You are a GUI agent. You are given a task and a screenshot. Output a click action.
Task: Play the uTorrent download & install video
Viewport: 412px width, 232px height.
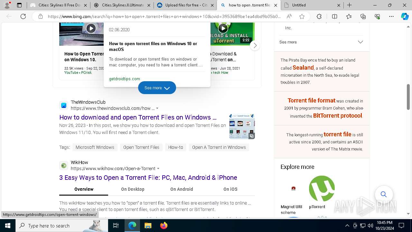(223, 28)
